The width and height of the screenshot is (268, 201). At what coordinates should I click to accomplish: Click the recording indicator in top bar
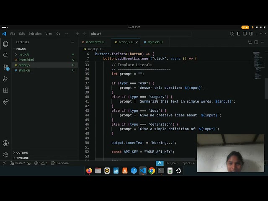pyautogui.click(x=245, y=27)
